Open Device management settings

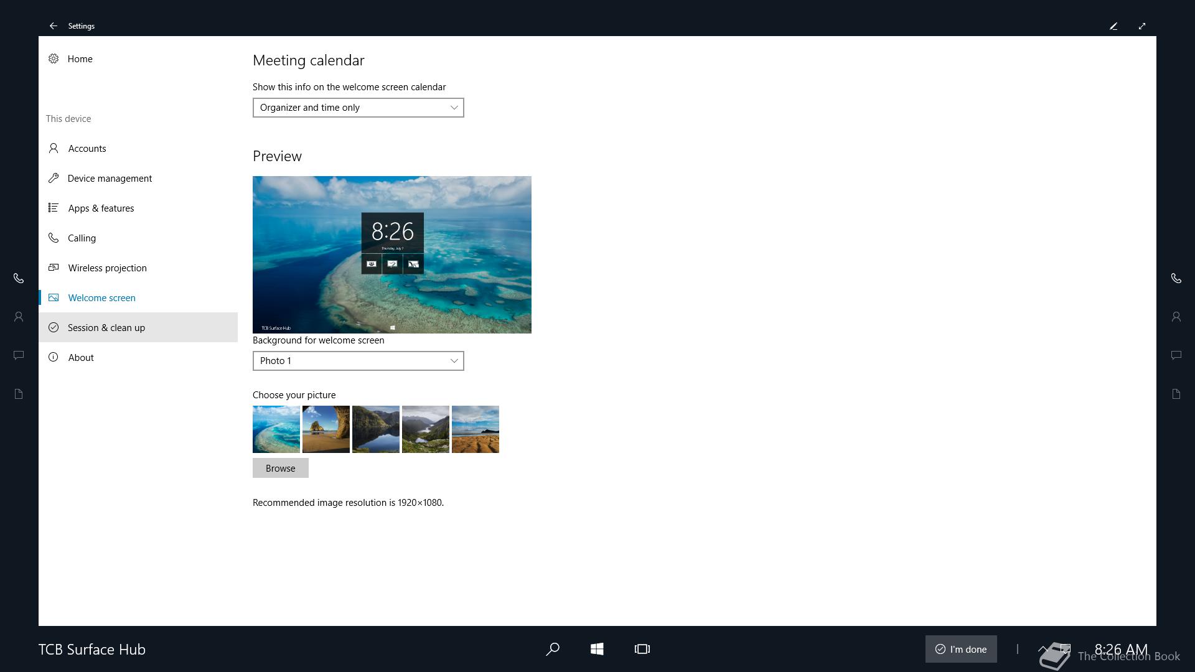[x=138, y=178]
